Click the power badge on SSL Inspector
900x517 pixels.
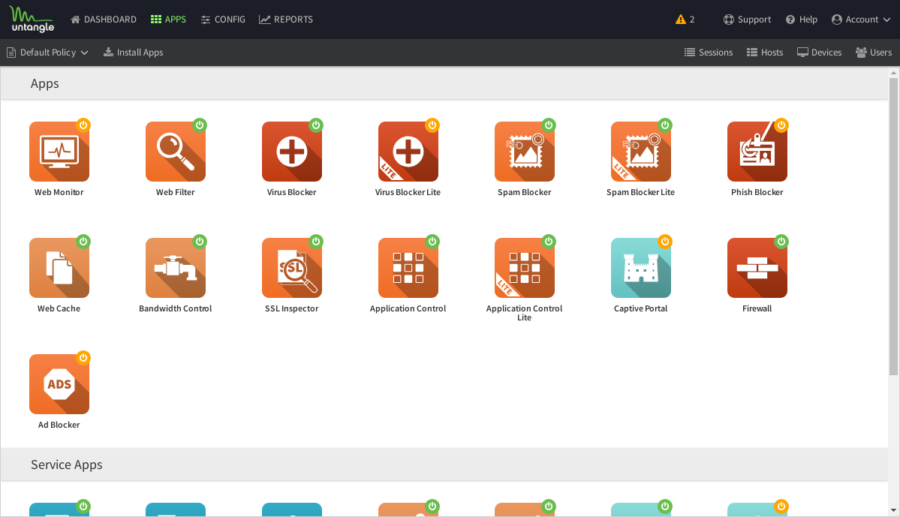316,242
